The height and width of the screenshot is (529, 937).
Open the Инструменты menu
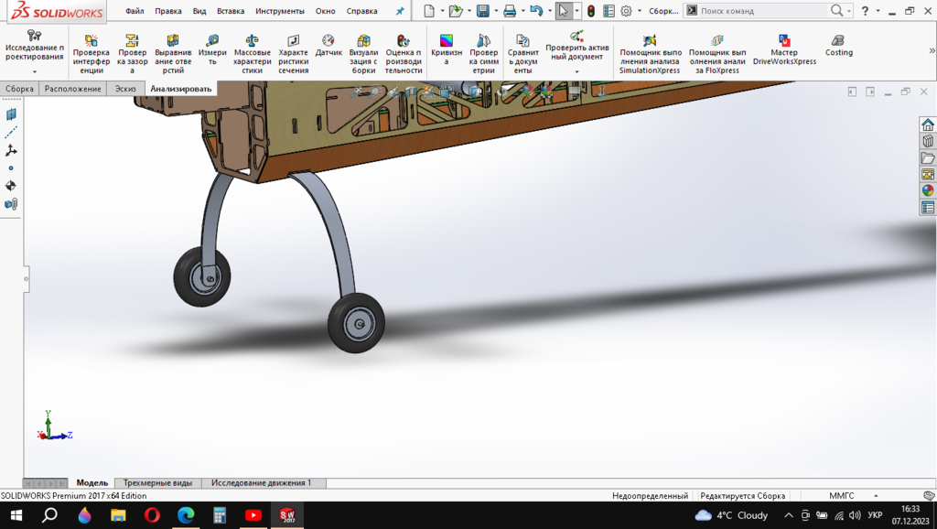280,11
